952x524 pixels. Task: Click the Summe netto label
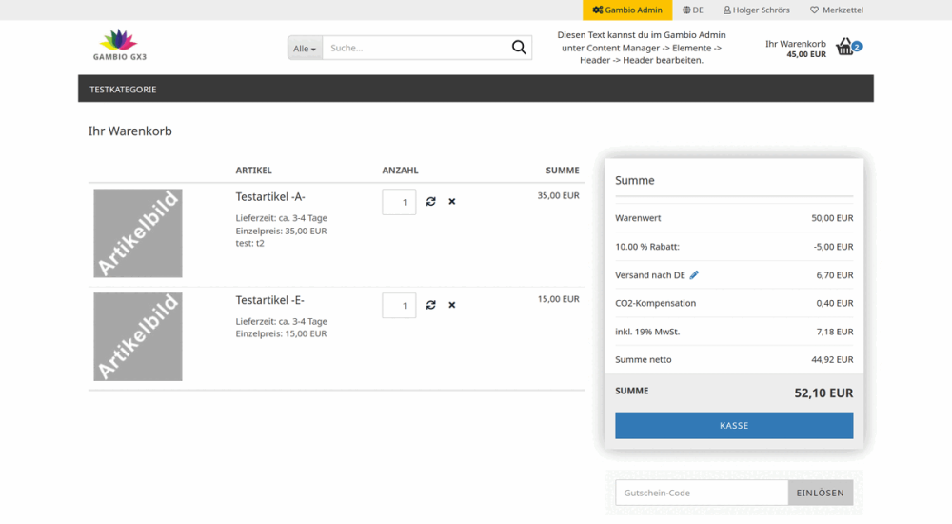point(644,360)
